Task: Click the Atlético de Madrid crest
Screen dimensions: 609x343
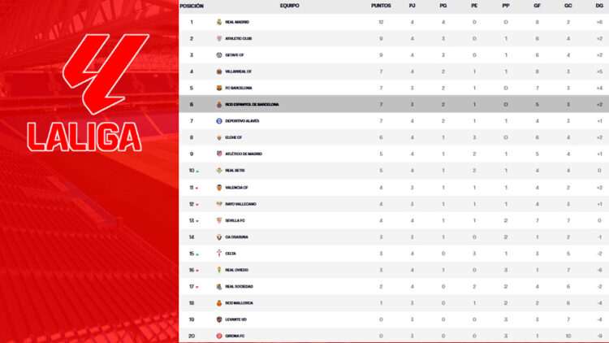Action: pos(218,154)
